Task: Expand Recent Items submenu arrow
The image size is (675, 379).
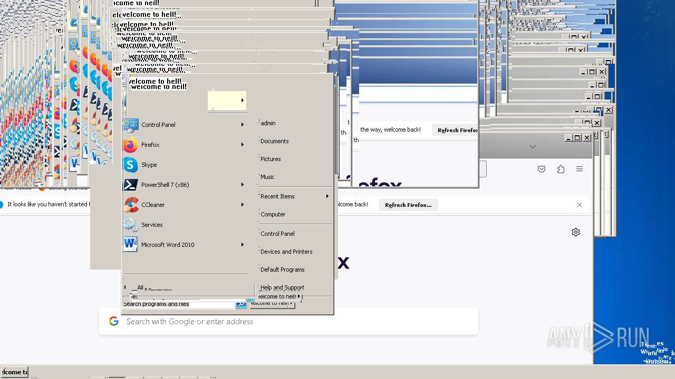Action: tap(327, 196)
